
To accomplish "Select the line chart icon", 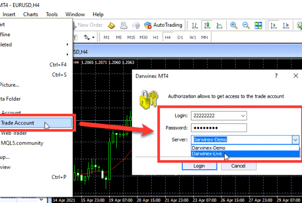I will coord(219,26).
